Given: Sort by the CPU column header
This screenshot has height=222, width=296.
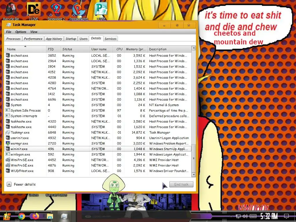Looking at the screenshot, I should pos(119,49).
